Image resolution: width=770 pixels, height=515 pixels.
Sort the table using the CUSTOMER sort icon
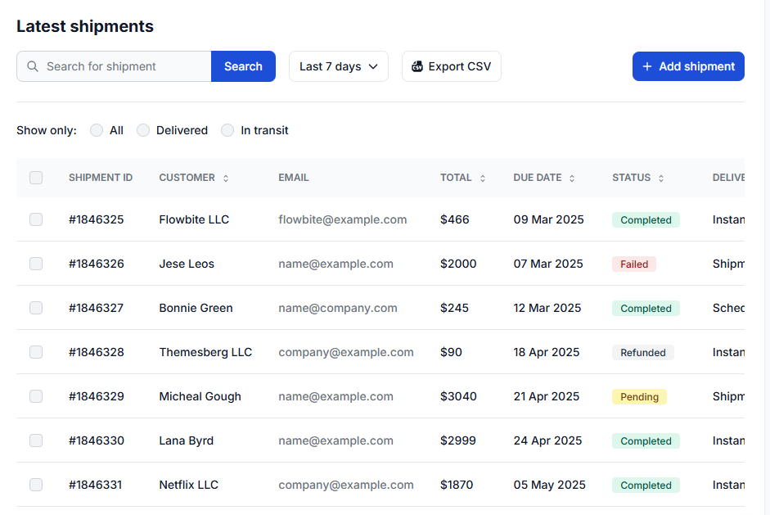point(226,178)
